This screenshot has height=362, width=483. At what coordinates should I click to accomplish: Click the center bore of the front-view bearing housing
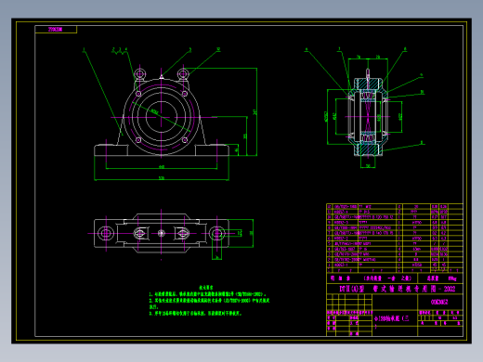pyautogui.click(x=161, y=117)
